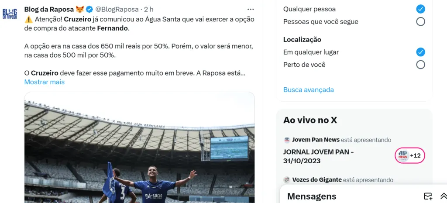Select Pessoas que você segue radio option
447x203 pixels.
[x=420, y=22]
